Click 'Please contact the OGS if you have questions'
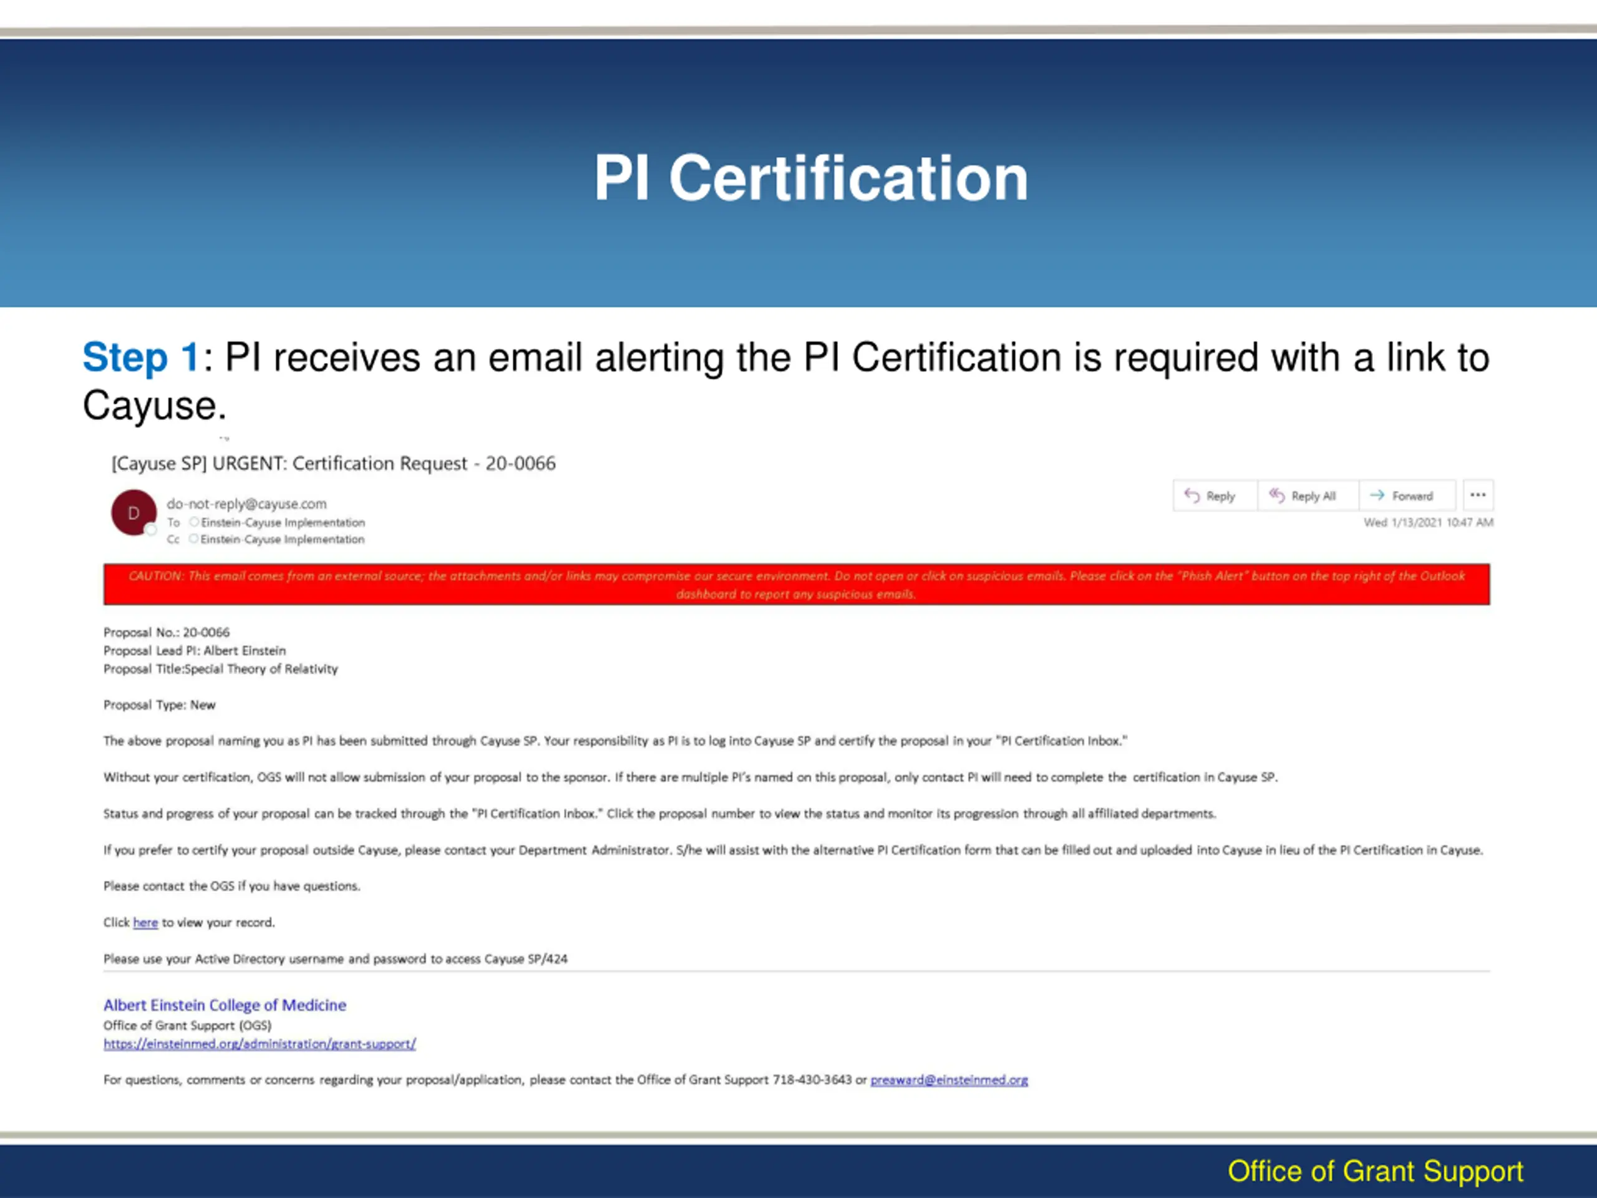The width and height of the screenshot is (1597, 1198). 231,886
